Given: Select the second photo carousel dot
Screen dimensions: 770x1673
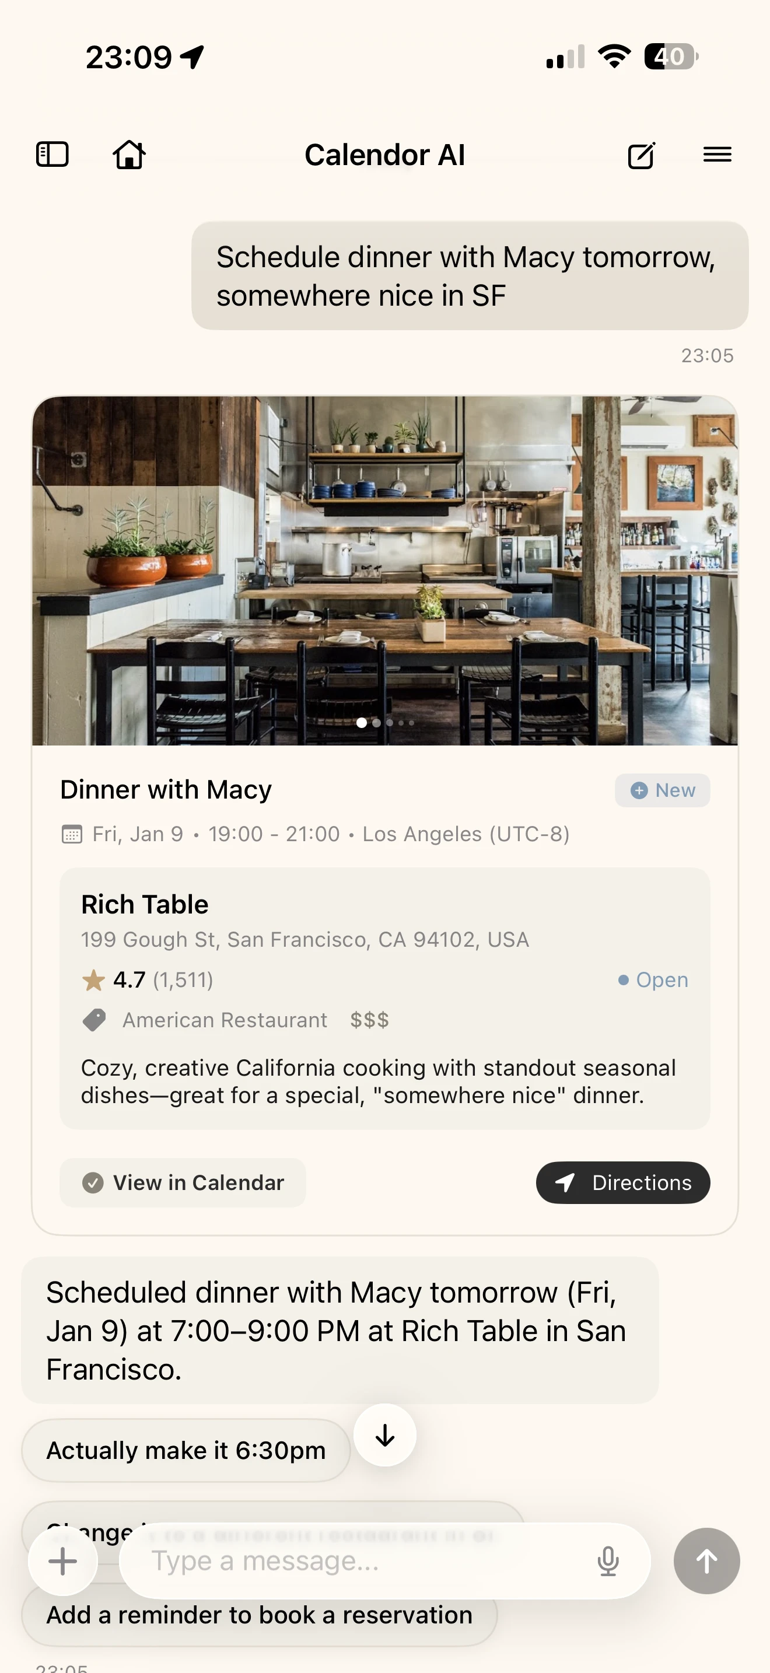Looking at the screenshot, I should (377, 723).
